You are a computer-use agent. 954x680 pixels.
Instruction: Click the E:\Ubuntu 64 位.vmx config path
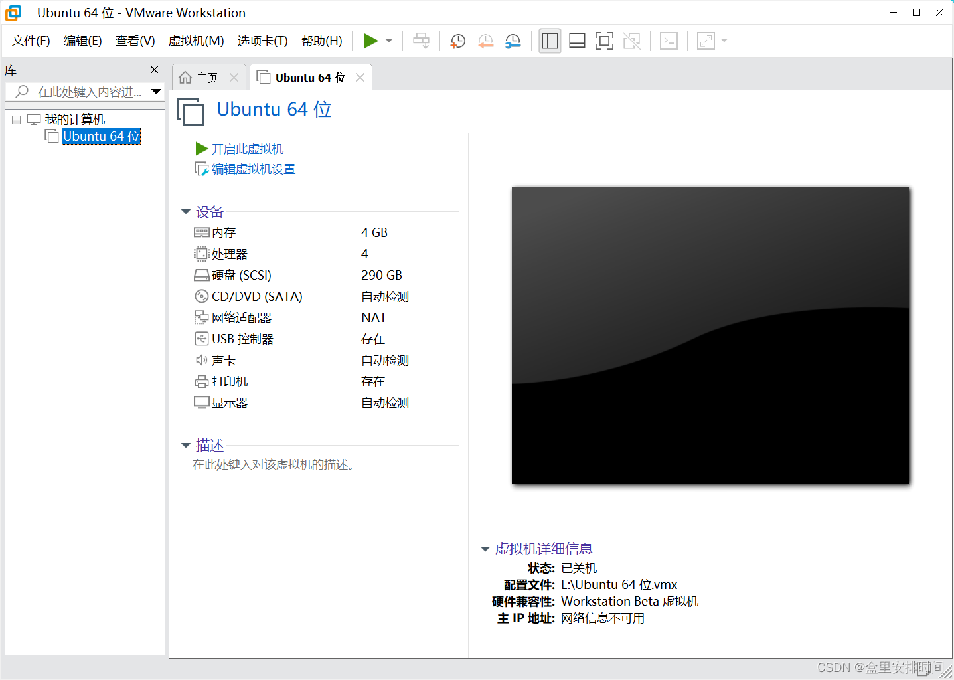(x=619, y=585)
